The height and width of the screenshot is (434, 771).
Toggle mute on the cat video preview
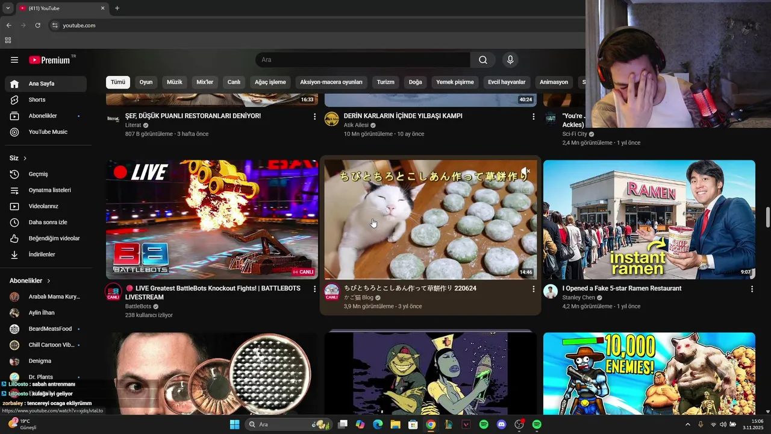526,171
